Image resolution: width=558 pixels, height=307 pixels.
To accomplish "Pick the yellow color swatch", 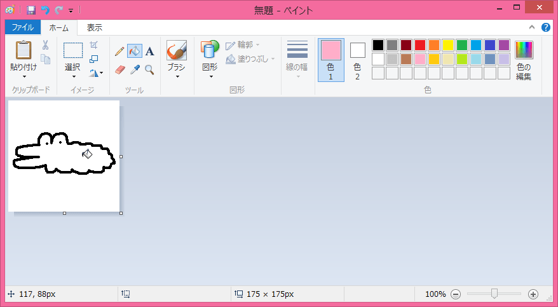I will (448, 45).
